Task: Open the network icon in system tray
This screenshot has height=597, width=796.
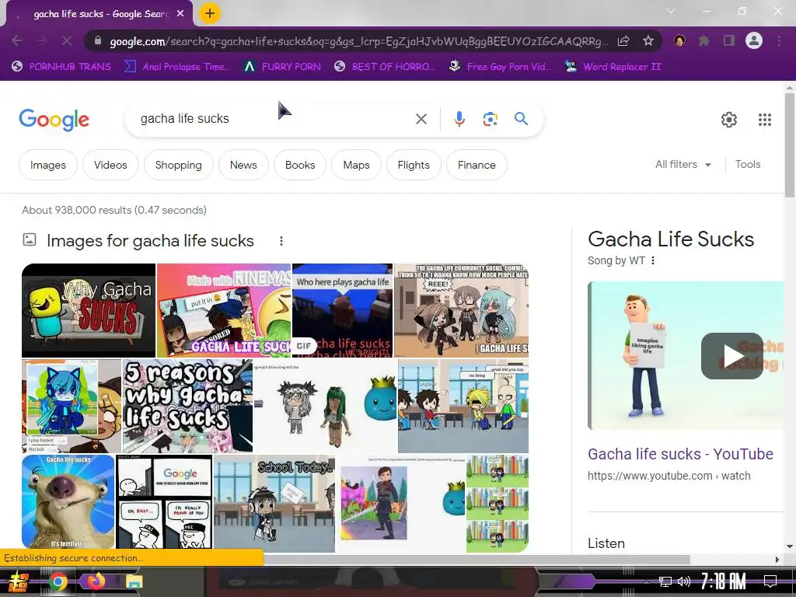Action: coord(665,581)
